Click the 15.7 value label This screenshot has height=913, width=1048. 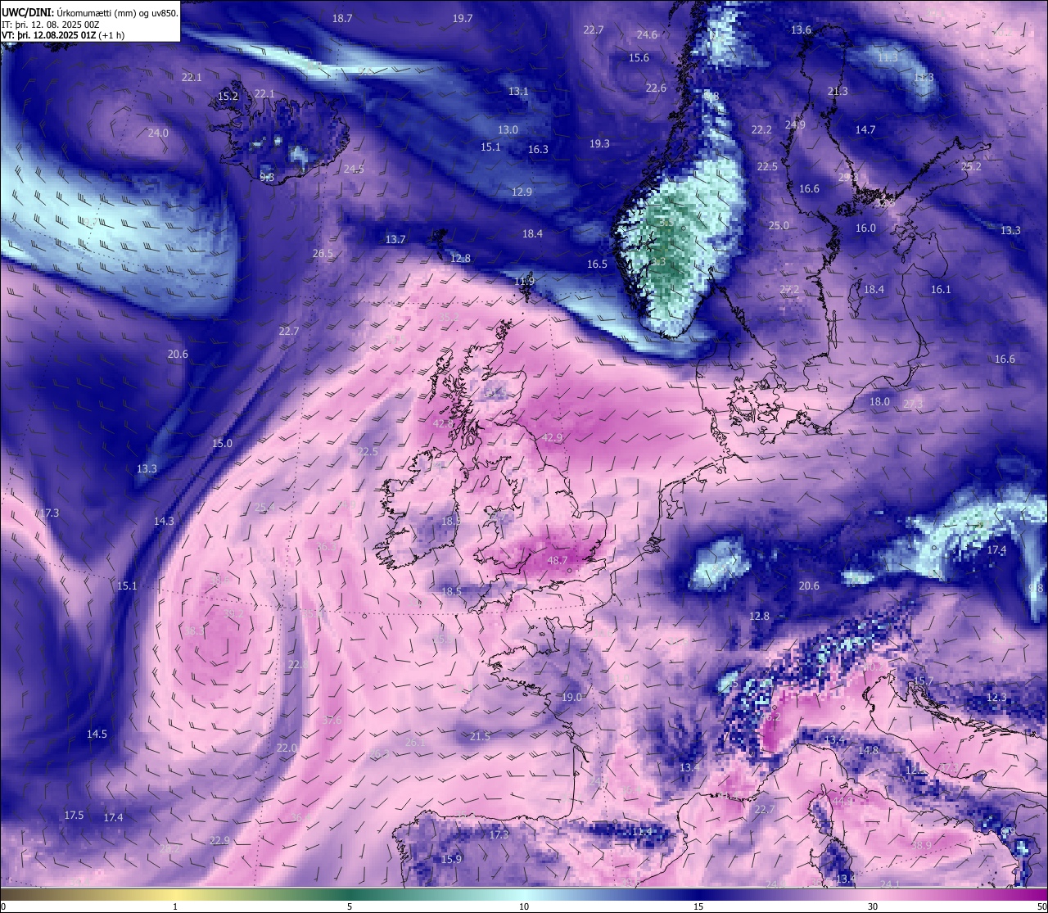(924, 681)
